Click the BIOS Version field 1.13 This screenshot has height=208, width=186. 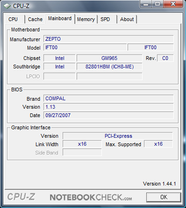click(x=108, y=107)
